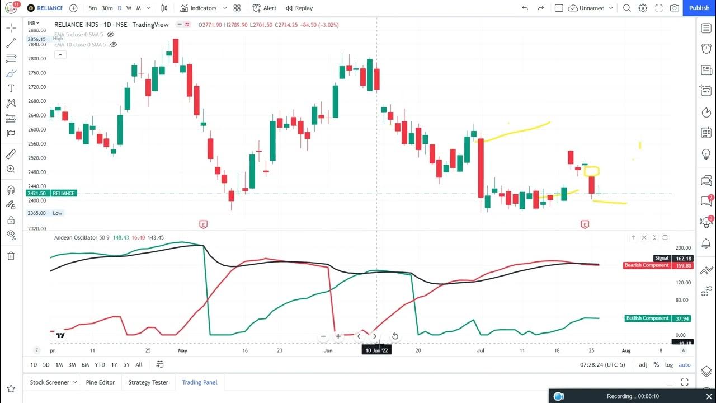Viewport: 716px width, 403px height.
Task: Select the 5Y date range
Action: (x=126, y=365)
